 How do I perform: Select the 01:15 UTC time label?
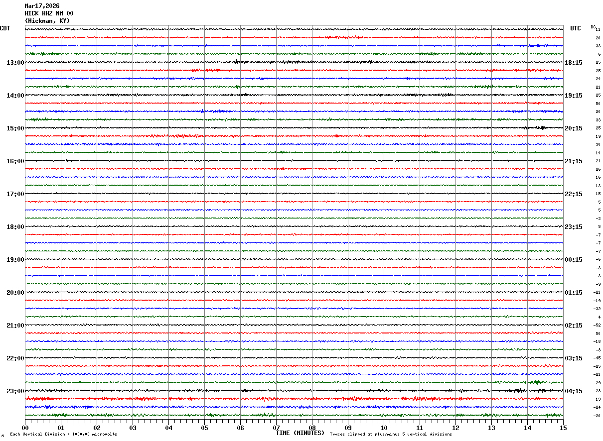click(574, 293)
